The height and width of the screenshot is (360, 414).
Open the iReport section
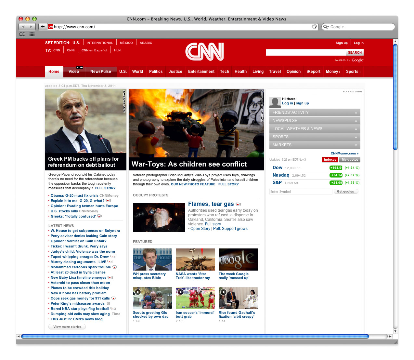pyautogui.click(x=314, y=72)
